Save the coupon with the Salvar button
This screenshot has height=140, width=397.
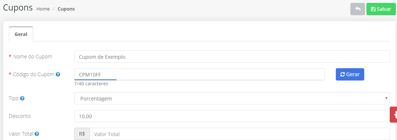point(381,9)
